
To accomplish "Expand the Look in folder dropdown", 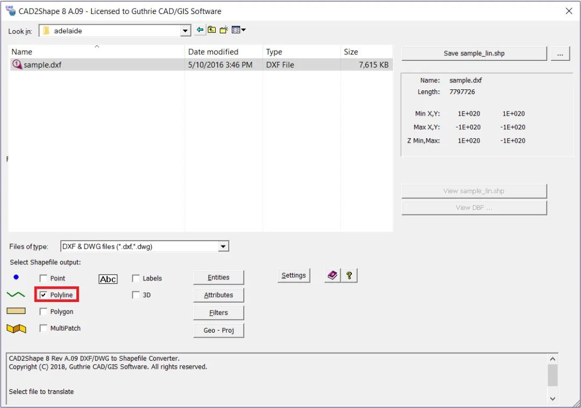I will click(x=185, y=31).
